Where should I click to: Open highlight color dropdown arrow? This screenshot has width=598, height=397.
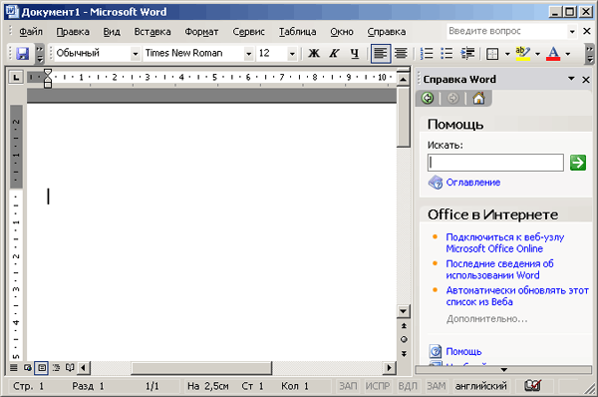538,54
